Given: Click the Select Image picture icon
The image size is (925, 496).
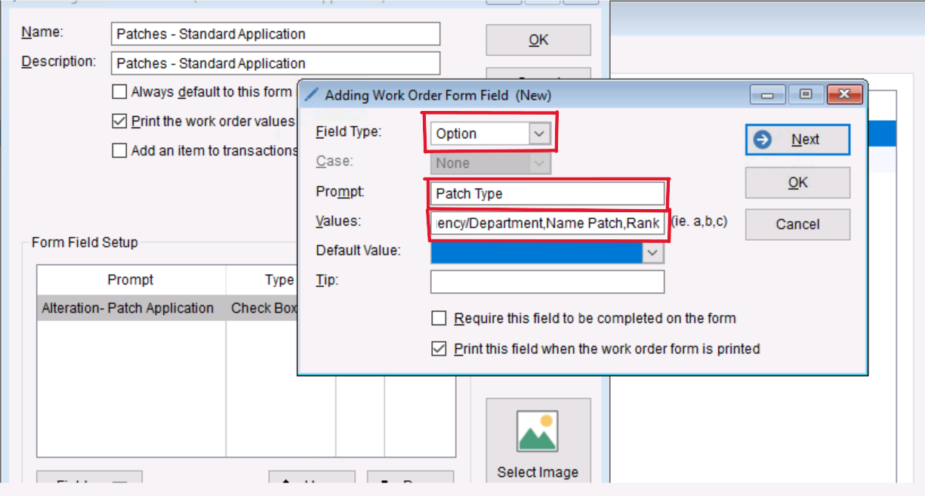Looking at the screenshot, I should pos(538,432).
